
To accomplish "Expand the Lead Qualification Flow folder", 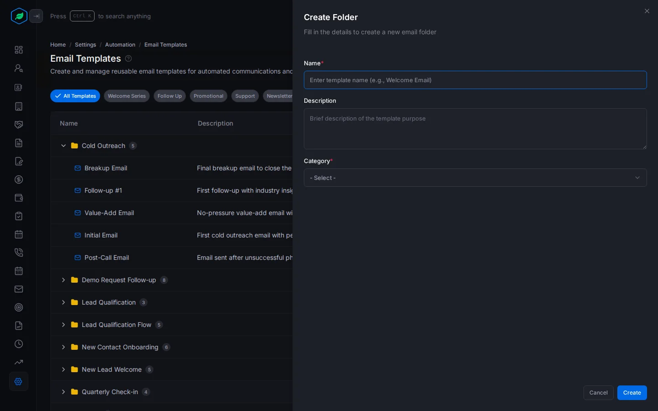I will (x=64, y=325).
